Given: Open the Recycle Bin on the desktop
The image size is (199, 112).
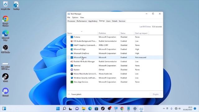Looking at the screenshot, I should (6, 6).
